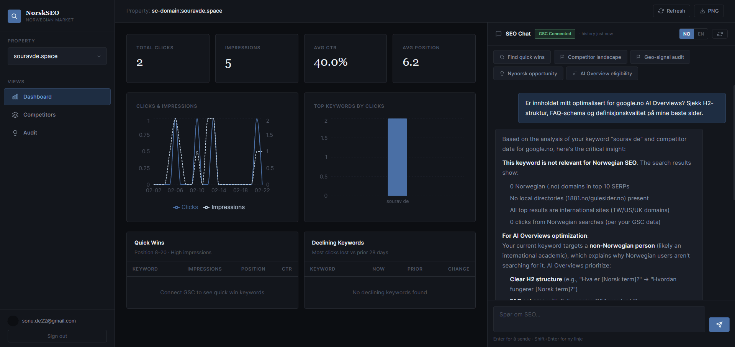
Task: Click the NorskSEO magnifier logo icon
Action: point(14,16)
